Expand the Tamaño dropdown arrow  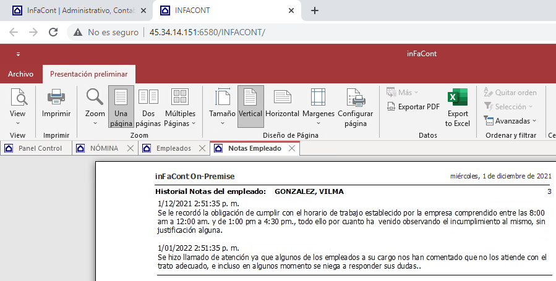(222, 123)
